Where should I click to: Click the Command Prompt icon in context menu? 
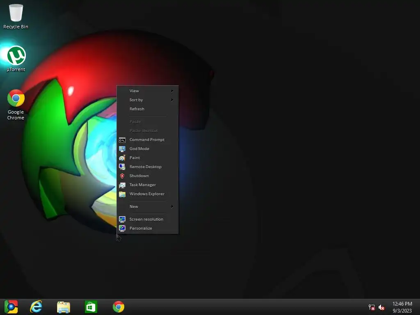[122, 140]
